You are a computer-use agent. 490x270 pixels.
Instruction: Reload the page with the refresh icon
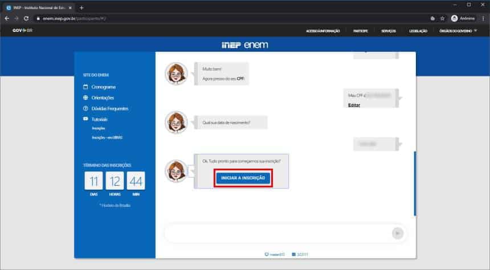(x=26, y=18)
